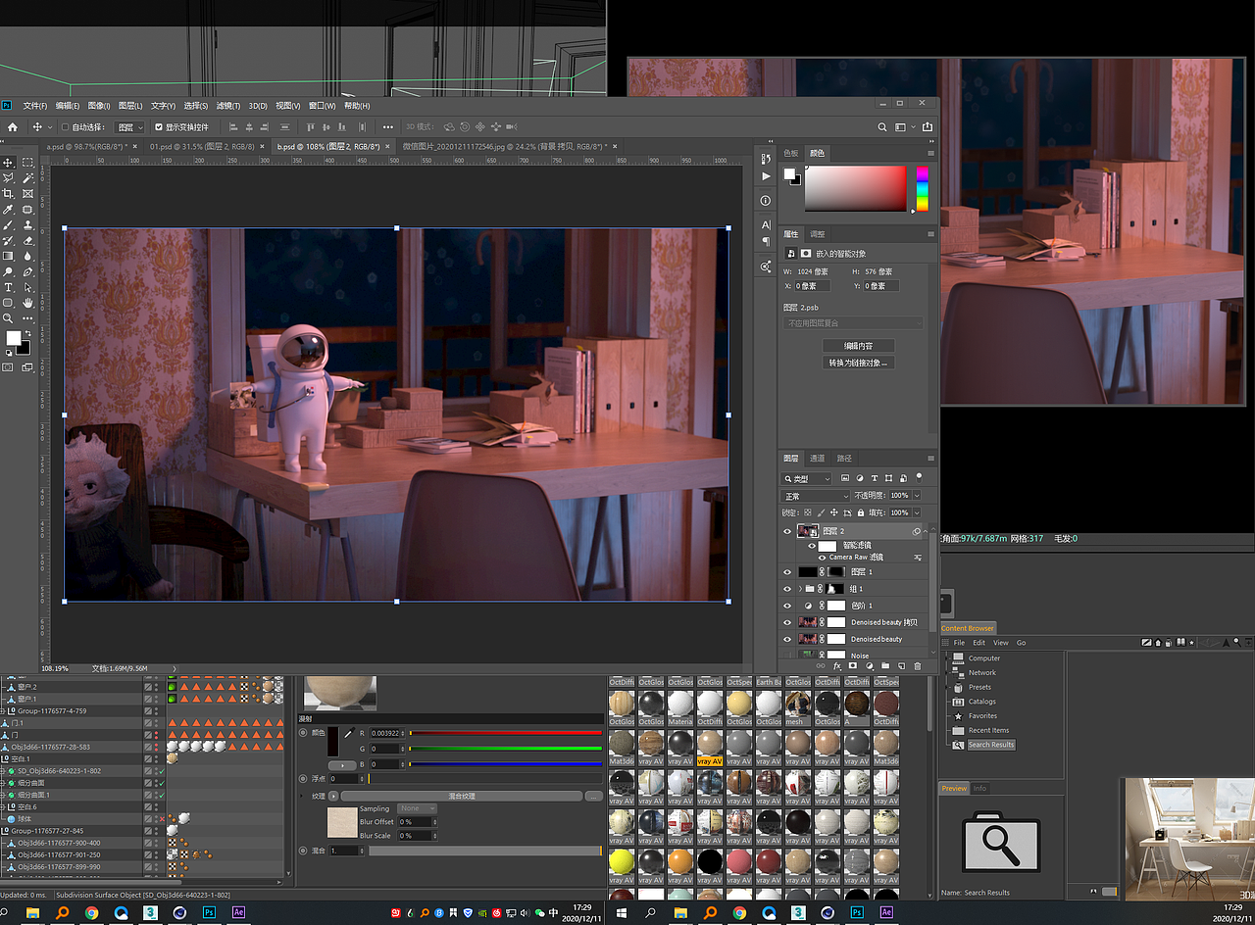The width and height of the screenshot is (1255, 925).
Task: Open the 正常 blend mode dropdown
Action: tap(816, 496)
